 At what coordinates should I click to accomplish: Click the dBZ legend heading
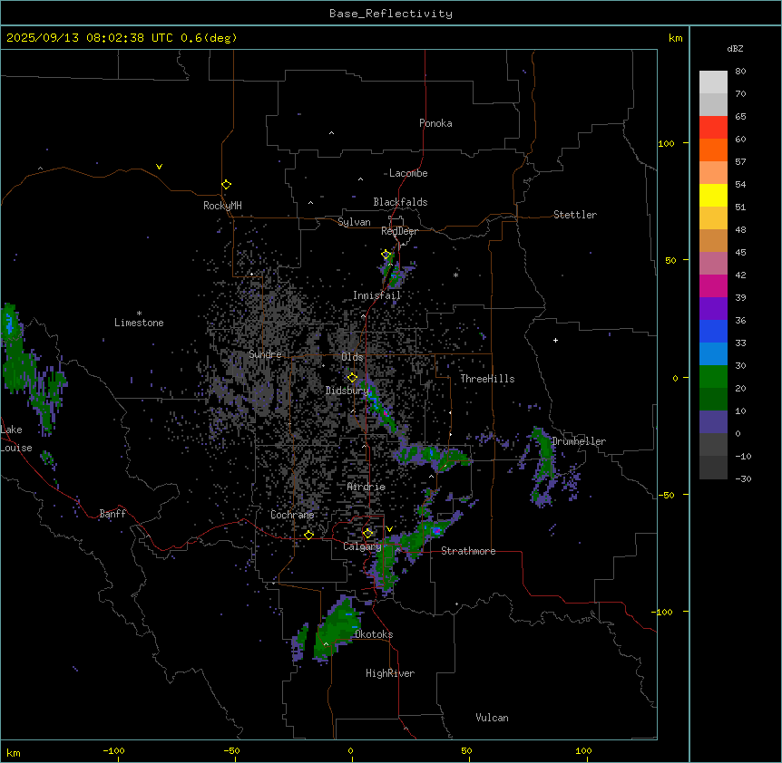[735, 48]
